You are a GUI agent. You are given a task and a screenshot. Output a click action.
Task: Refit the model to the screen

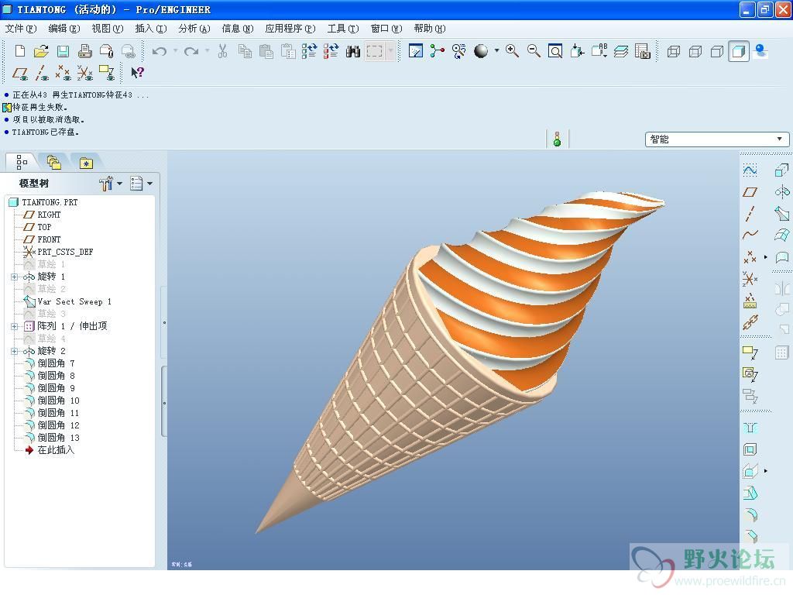(x=555, y=51)
